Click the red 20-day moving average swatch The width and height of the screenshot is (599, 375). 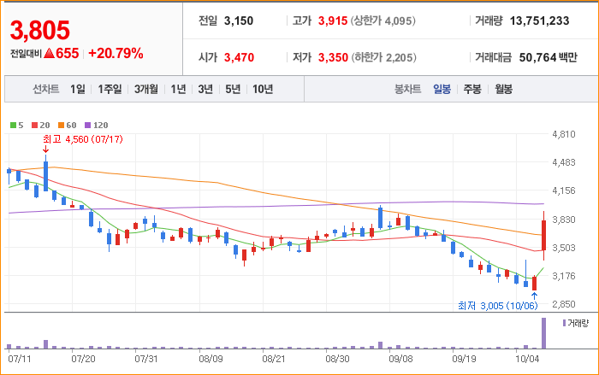(x=35, y=125)
